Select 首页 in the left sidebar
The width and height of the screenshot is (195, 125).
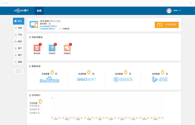[x=19, y=21]
